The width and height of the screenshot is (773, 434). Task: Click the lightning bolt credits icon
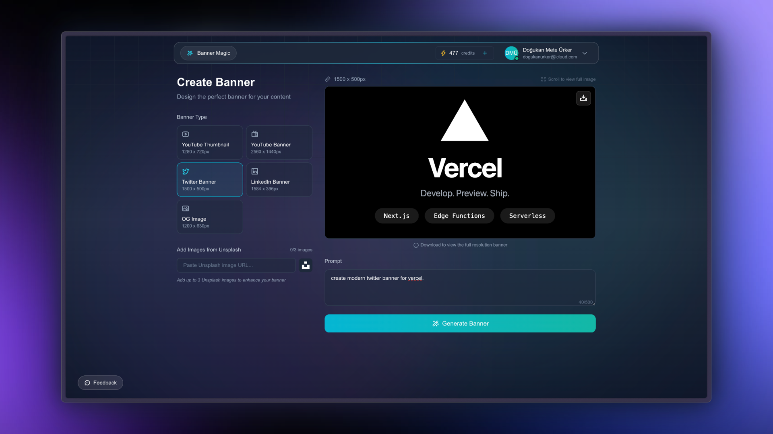point(443,53)
